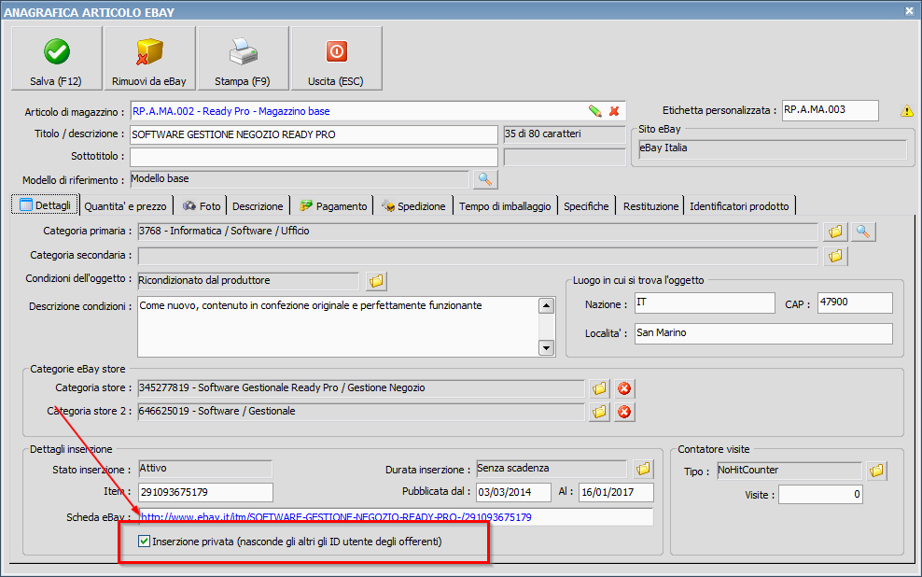Clear the Articolo di magazzino with red X
This screenshot has height=577, width=922.
pyautogui.click(x=614, y=111)
